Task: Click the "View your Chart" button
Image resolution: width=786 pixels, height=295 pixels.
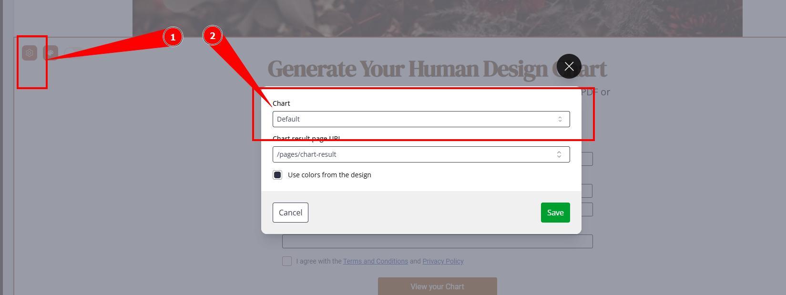Action: [x=437, y=286]
